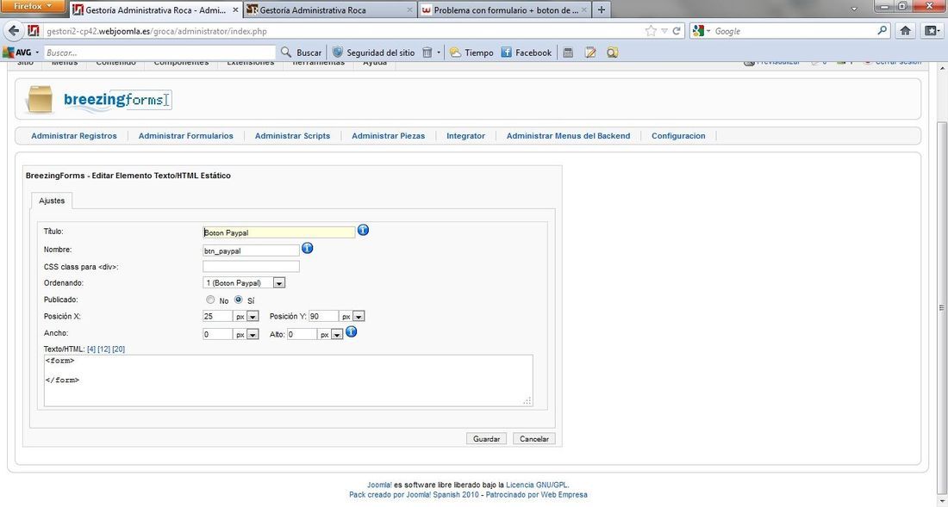
Task: Click the AVG toolbar logo
Action: pos(18,53)
